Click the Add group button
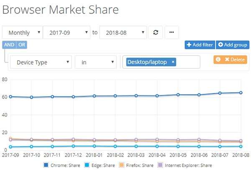The width and height of the screenshot is (251, 170). [232, 45]
